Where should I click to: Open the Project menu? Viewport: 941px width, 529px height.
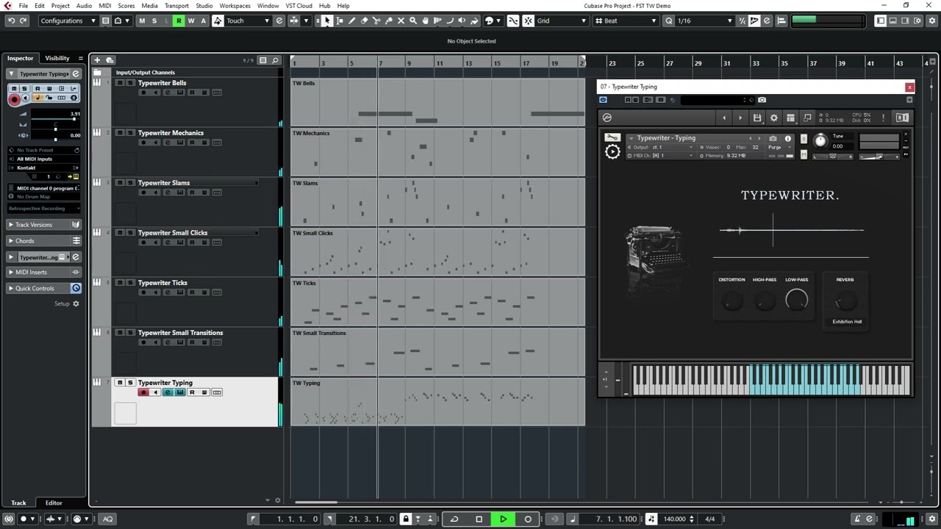pos(60,5)
